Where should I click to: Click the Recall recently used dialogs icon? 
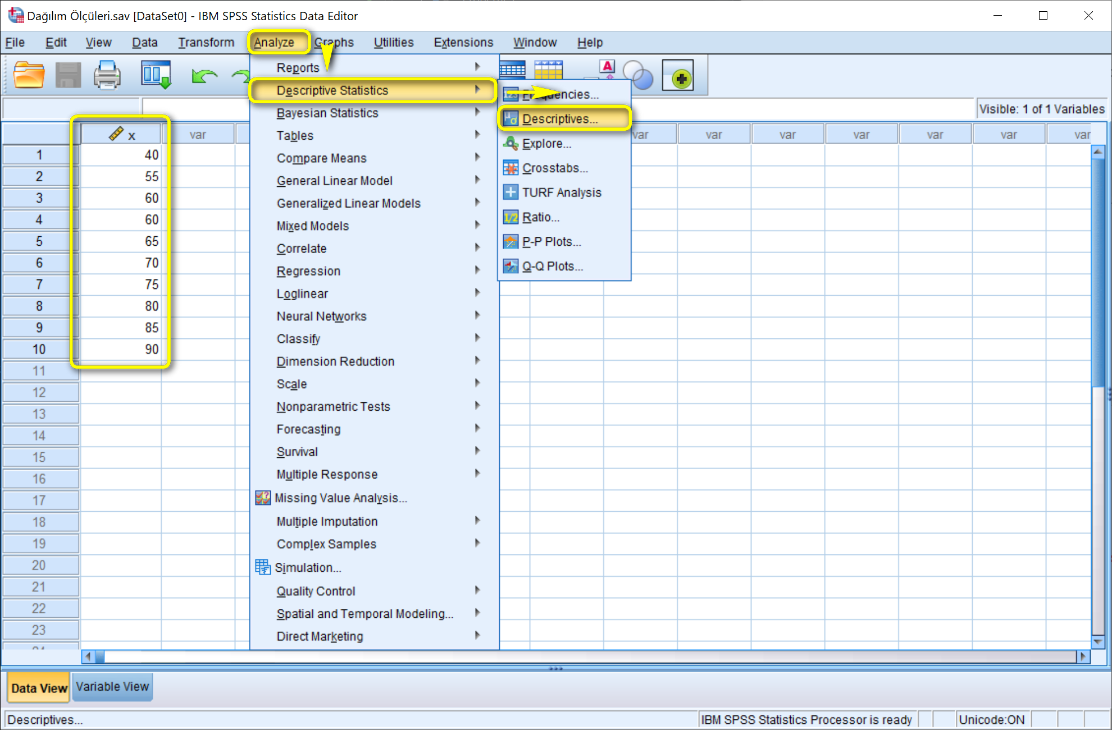click(156, 75)
